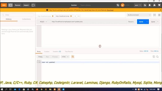Image resolution: width=162 pixels, height=91 pixels.
Task: Open Firefox from taskbar
Action: pyautogui.click(x=37, y=89)
